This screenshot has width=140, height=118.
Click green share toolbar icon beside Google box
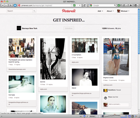coord(119,5)
